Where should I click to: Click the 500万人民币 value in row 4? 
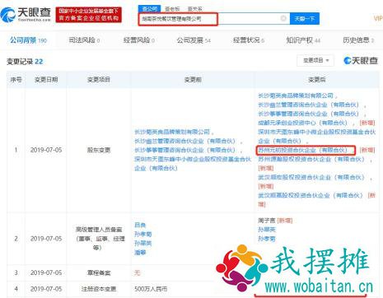151,289
